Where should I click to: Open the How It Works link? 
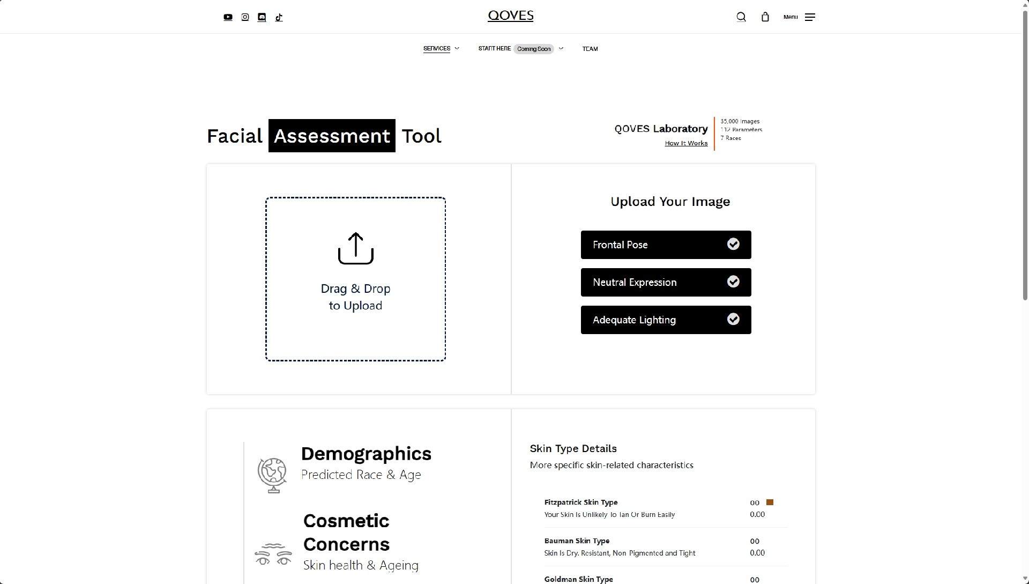(686, 143)
